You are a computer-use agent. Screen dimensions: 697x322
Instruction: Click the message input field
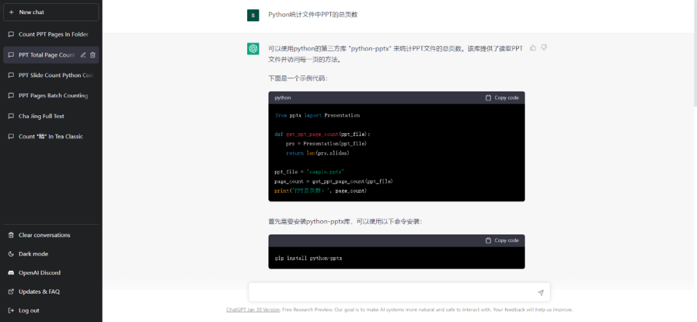391,292
